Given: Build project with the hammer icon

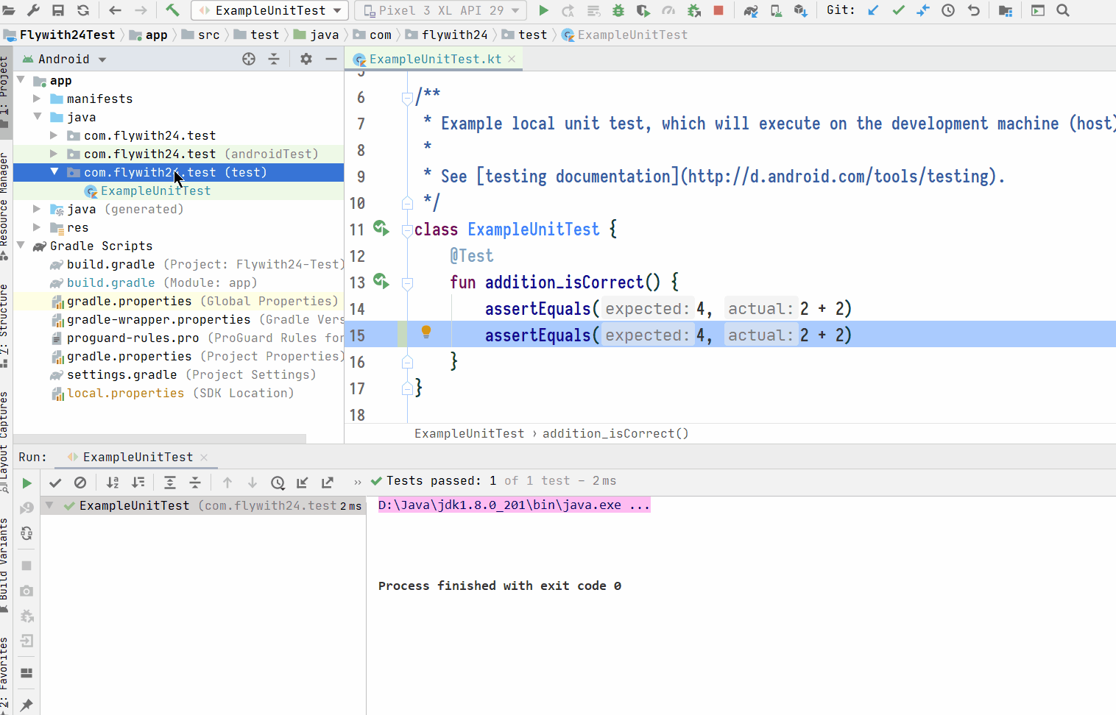Looking at the screenshot, I should click(x=172, y=10).
